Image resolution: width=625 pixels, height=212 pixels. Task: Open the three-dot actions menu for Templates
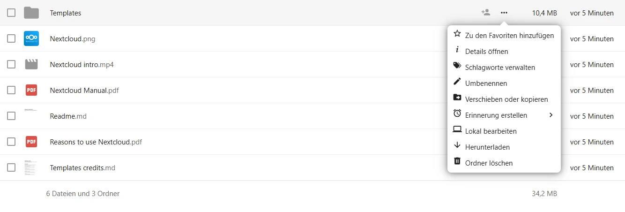pos(504,13)
